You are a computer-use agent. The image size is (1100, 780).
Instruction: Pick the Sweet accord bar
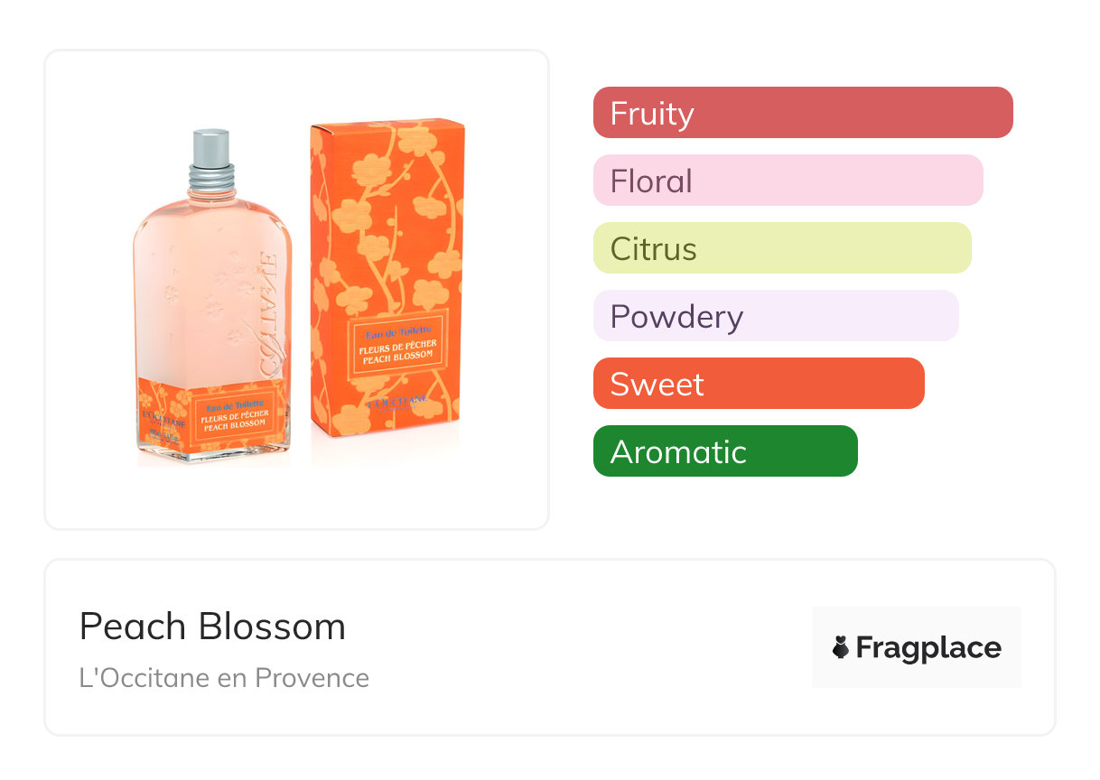758,384
